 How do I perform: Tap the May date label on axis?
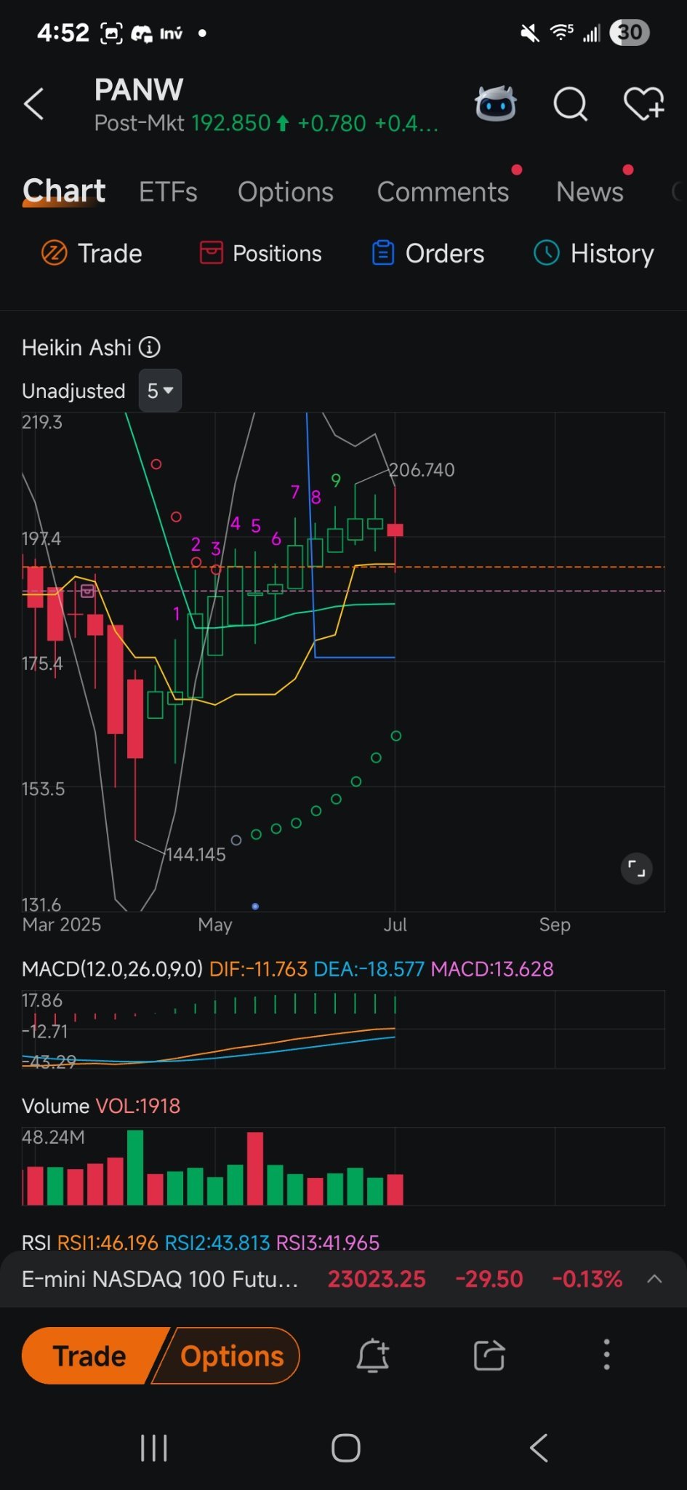[215, 925]
